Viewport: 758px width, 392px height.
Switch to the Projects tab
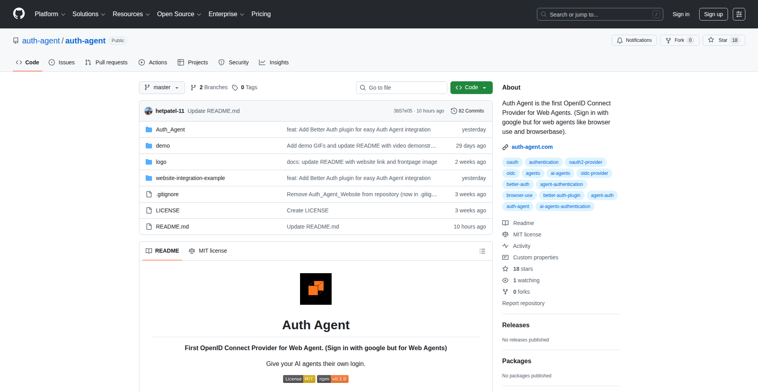(193, 62)
